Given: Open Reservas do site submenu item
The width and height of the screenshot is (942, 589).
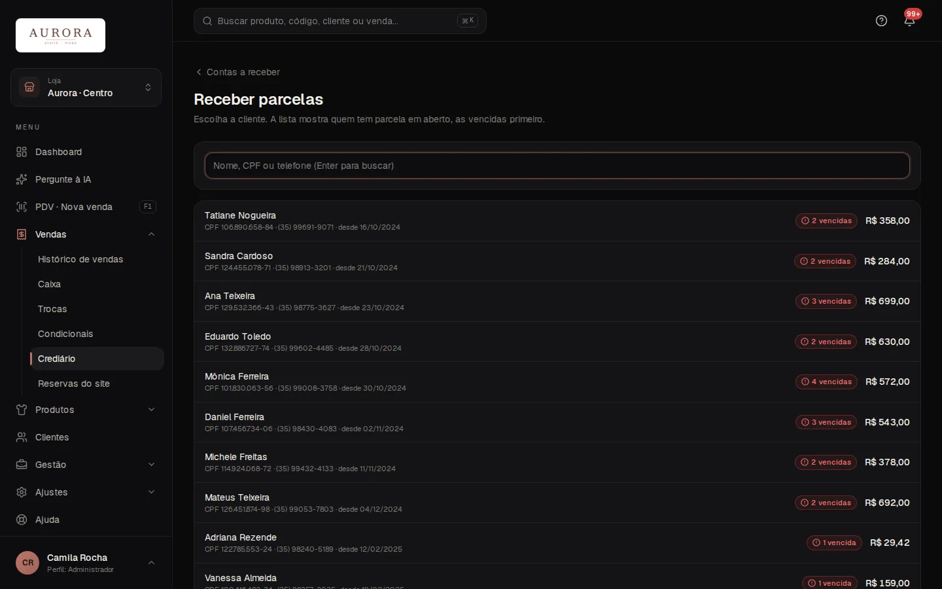Looking at the screenshot, I should pos(97,384).
